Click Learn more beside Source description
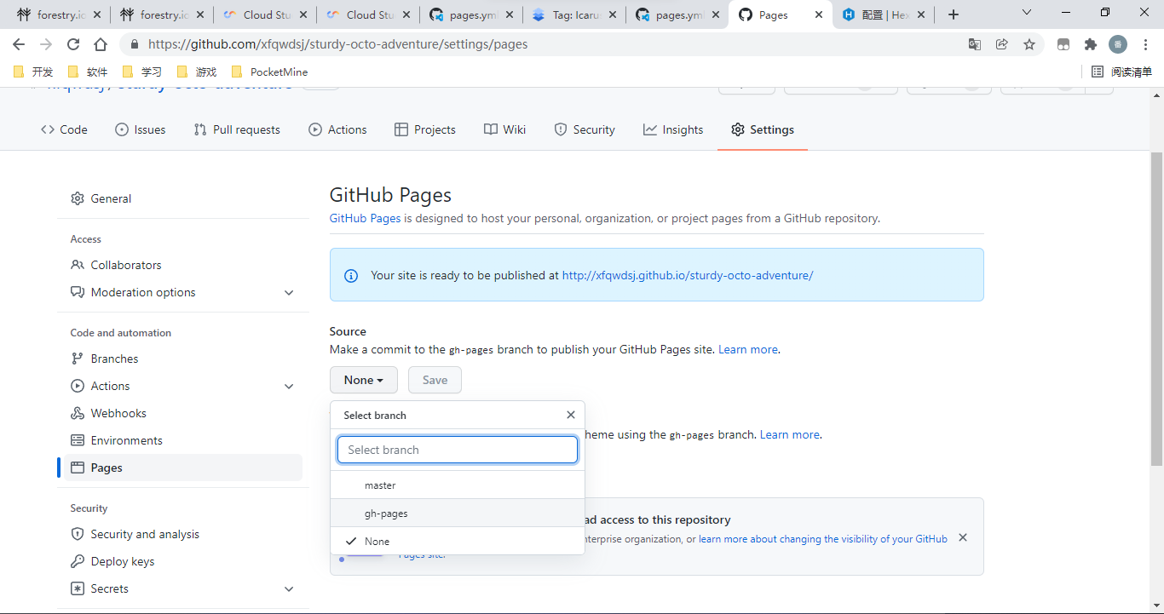Screen dimensions: 1164x614 tap(748, 349)
